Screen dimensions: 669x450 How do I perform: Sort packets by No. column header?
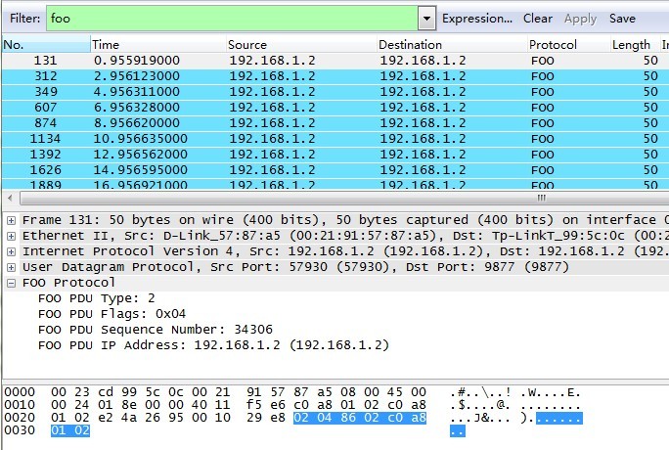pos(46,44)
